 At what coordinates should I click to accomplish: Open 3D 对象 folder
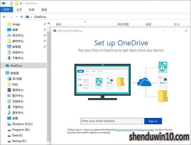coord(17,79)
